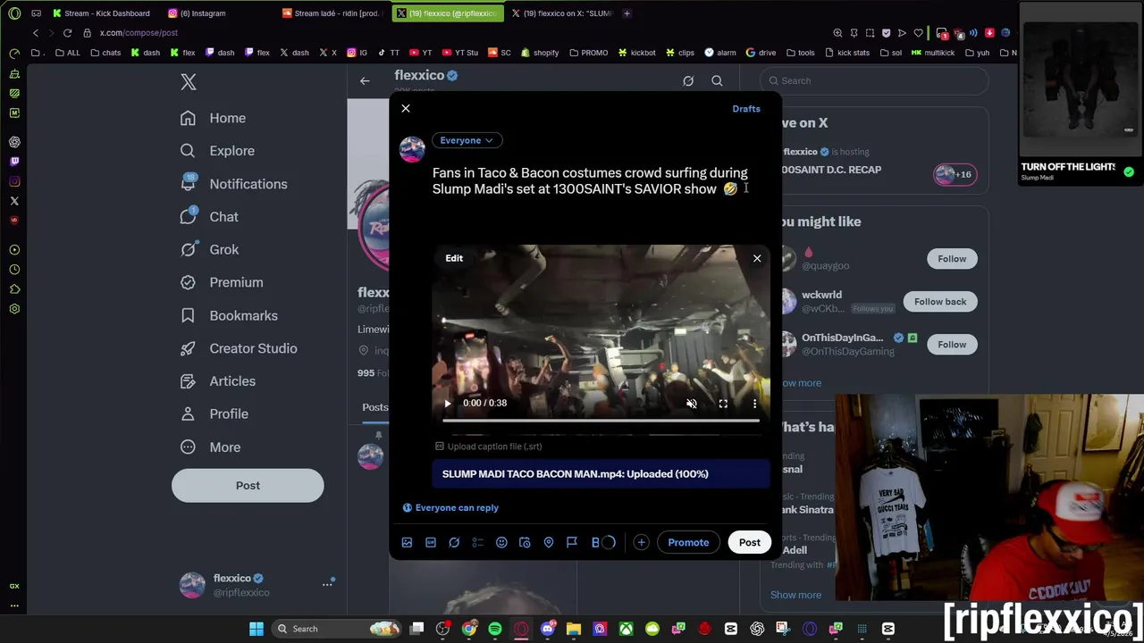Schedule the post with calendar icon
The image size is (1144, 643).
(525, 542)
